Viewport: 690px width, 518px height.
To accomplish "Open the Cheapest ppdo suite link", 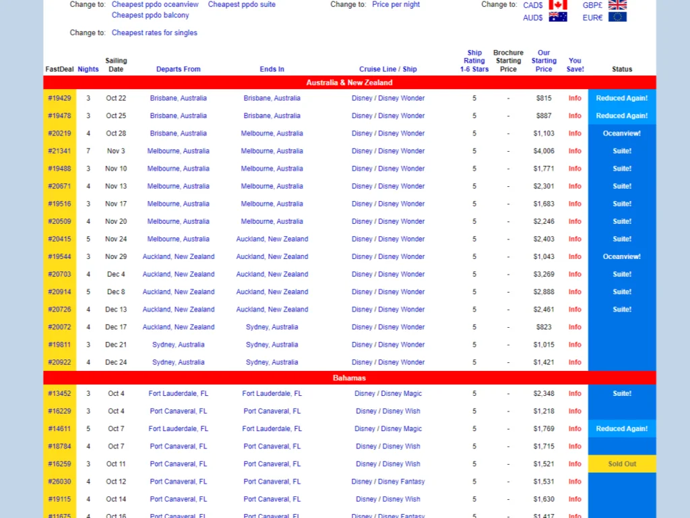I will tap(242, 5).
